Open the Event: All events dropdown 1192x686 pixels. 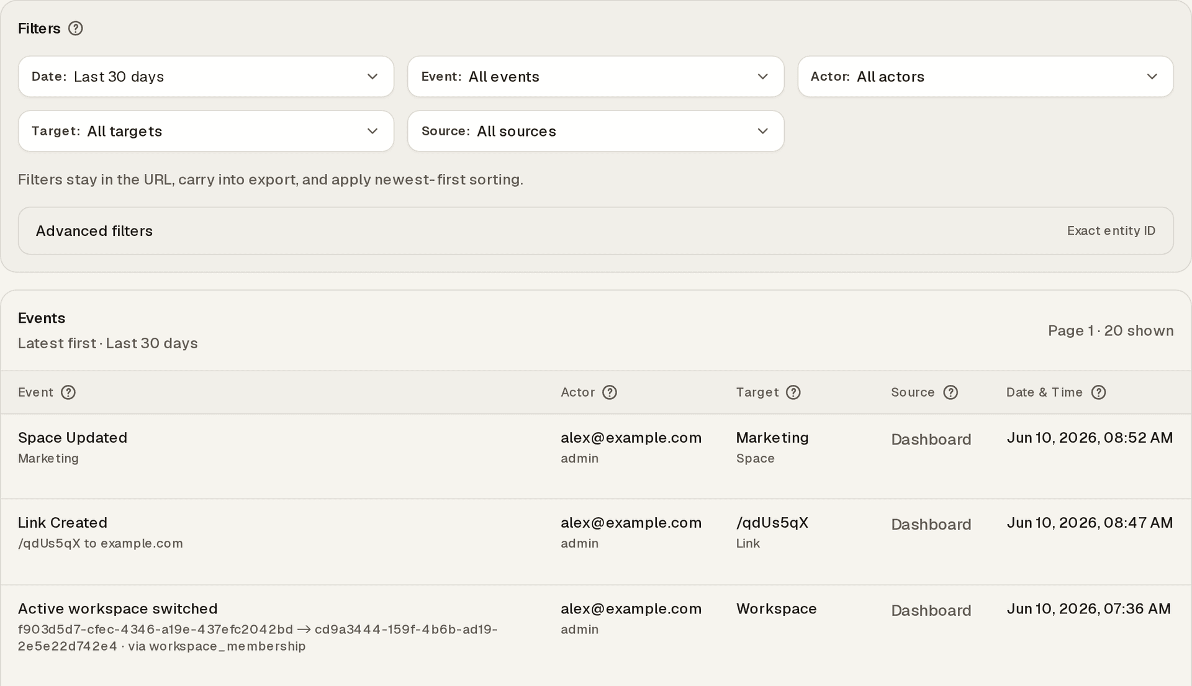(x=595, y=76)
